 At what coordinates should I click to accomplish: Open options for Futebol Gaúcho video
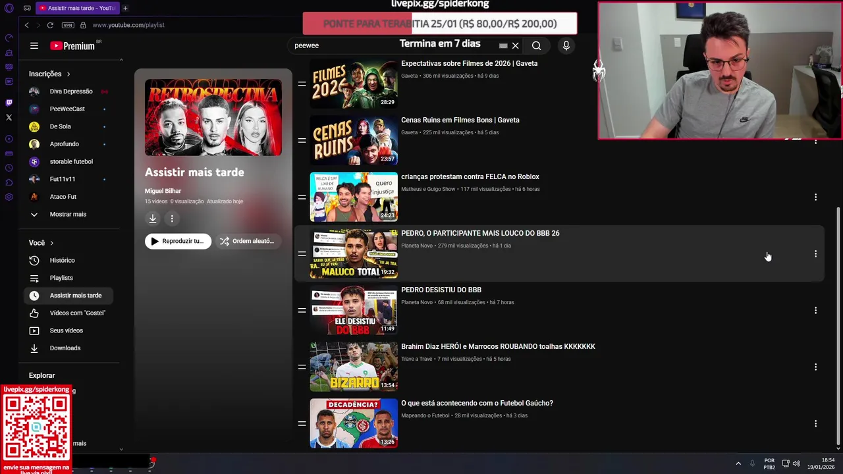tap(815, 423)
